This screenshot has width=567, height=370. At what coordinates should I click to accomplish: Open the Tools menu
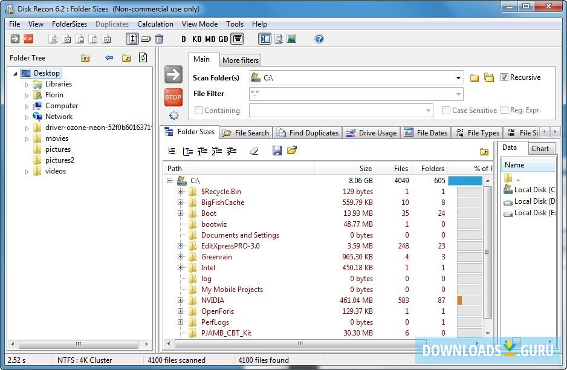(x=235, y=24)
